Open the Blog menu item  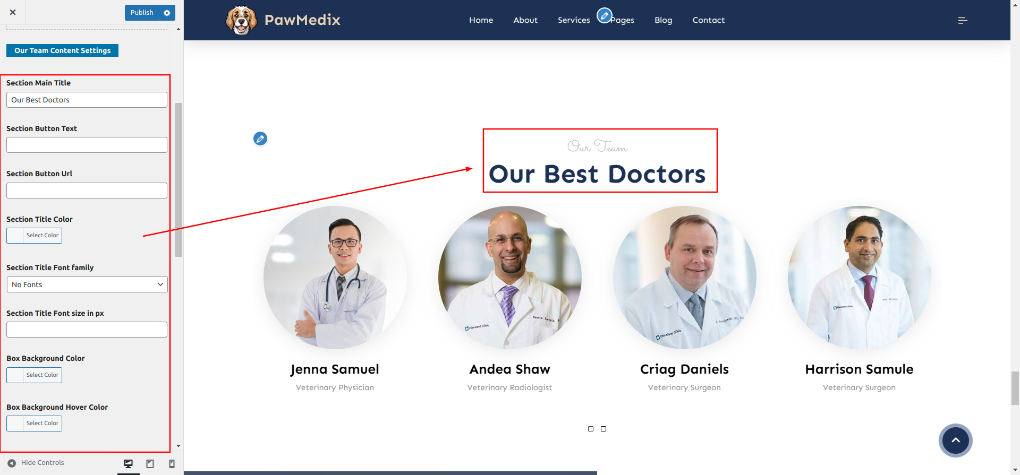pyautogui.click(x=664, y=20)
